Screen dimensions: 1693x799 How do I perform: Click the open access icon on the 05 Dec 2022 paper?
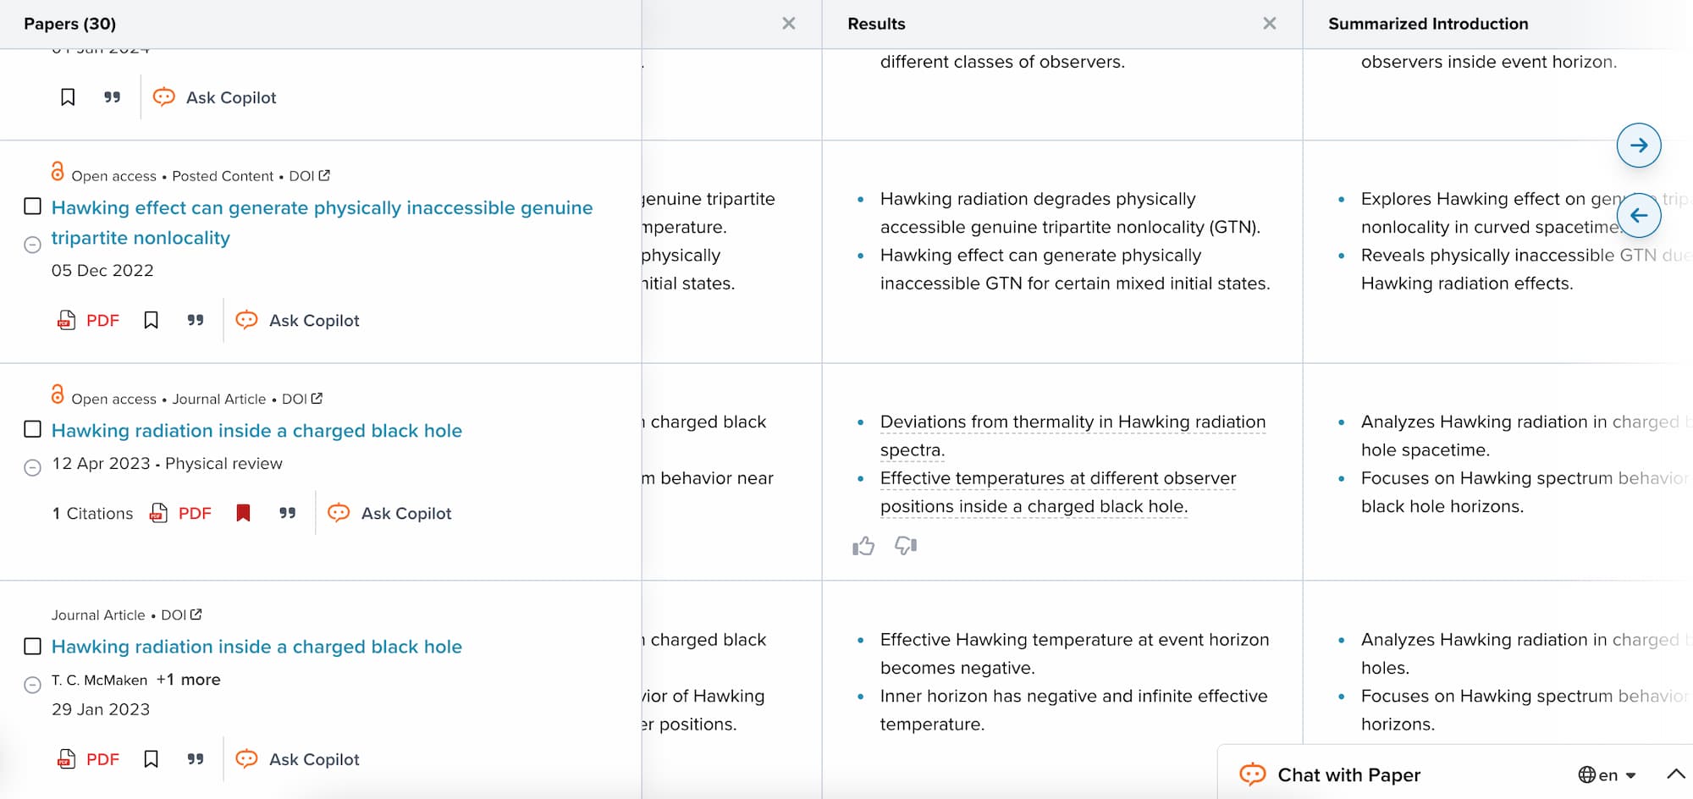click(58, 173)
